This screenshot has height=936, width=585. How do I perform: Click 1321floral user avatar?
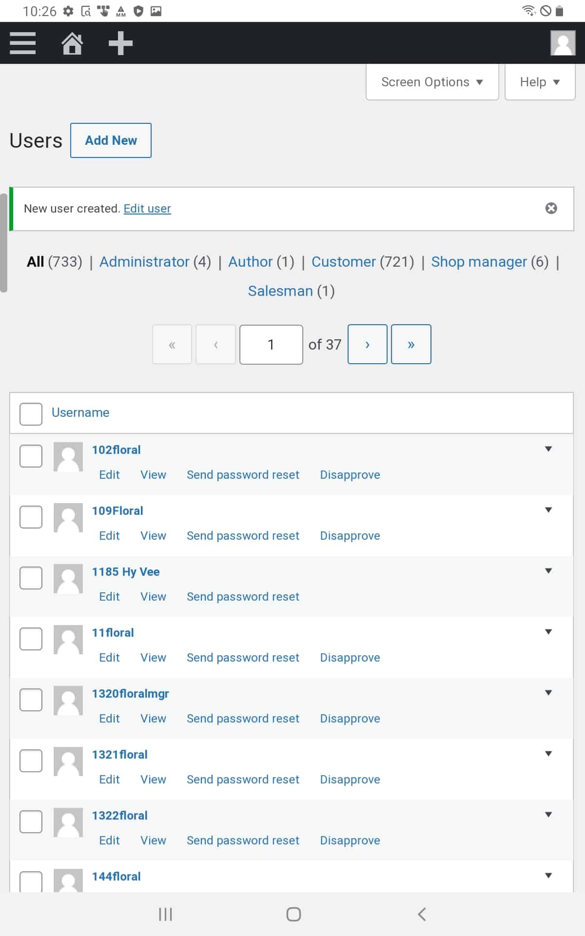click(68, 761)
